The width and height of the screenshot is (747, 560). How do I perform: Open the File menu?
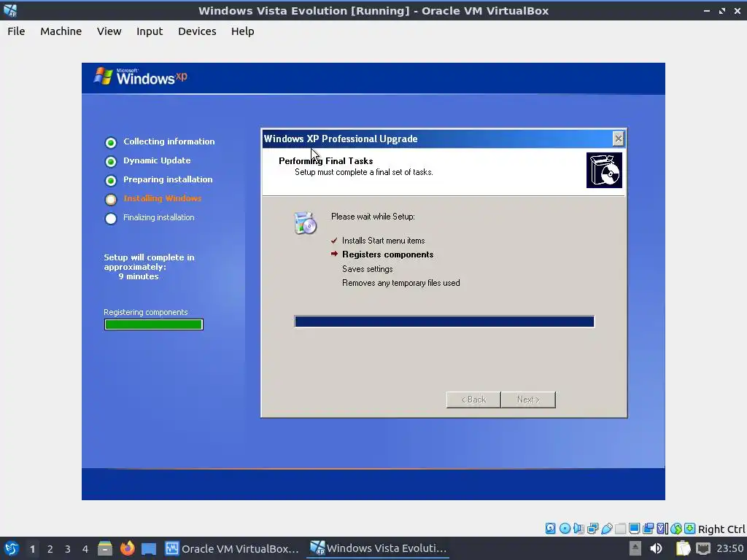(16, 31)
